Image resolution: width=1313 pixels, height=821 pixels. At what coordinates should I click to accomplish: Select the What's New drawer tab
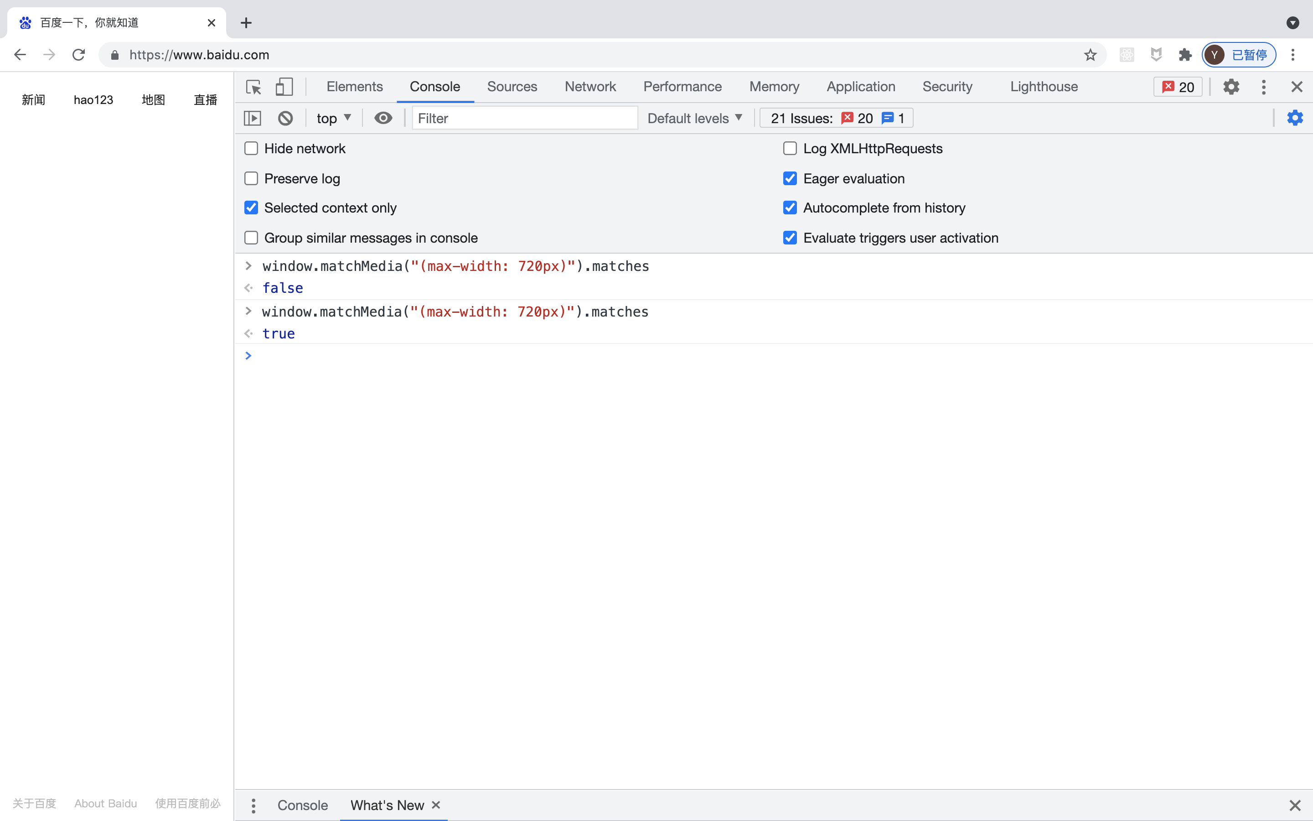click(388, 805)
